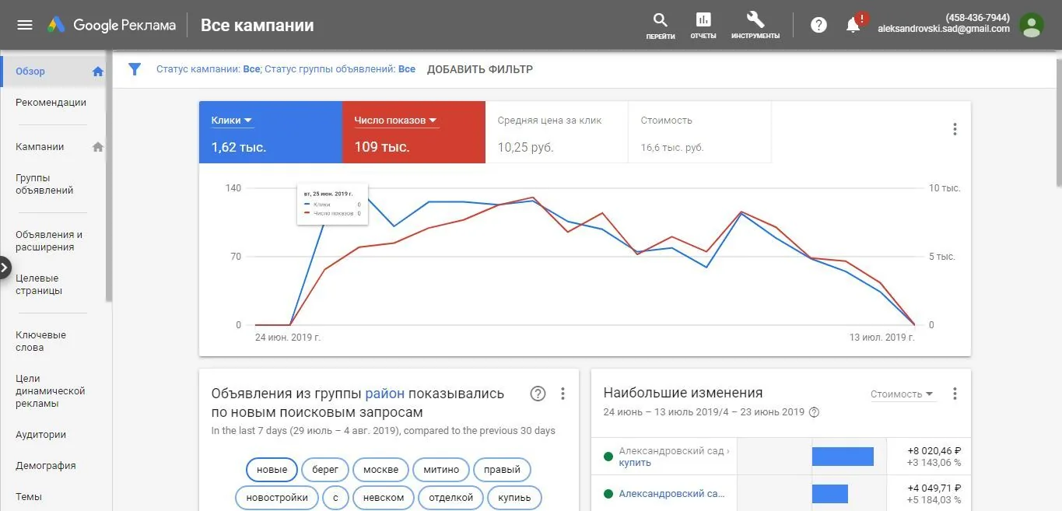Open three-dot menu on Объявления из группы card
The width and height of the screenshot is (1062, 511).
[563, 394]
